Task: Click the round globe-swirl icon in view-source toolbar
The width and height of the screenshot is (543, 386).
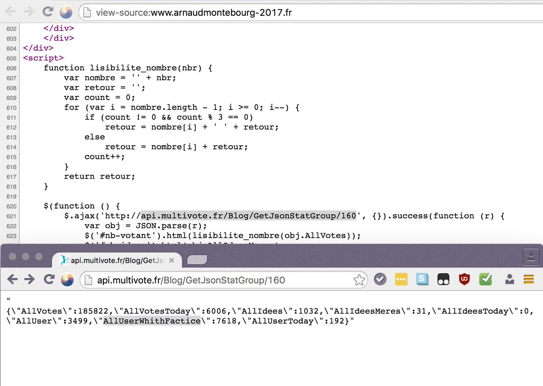Action: 67,12
